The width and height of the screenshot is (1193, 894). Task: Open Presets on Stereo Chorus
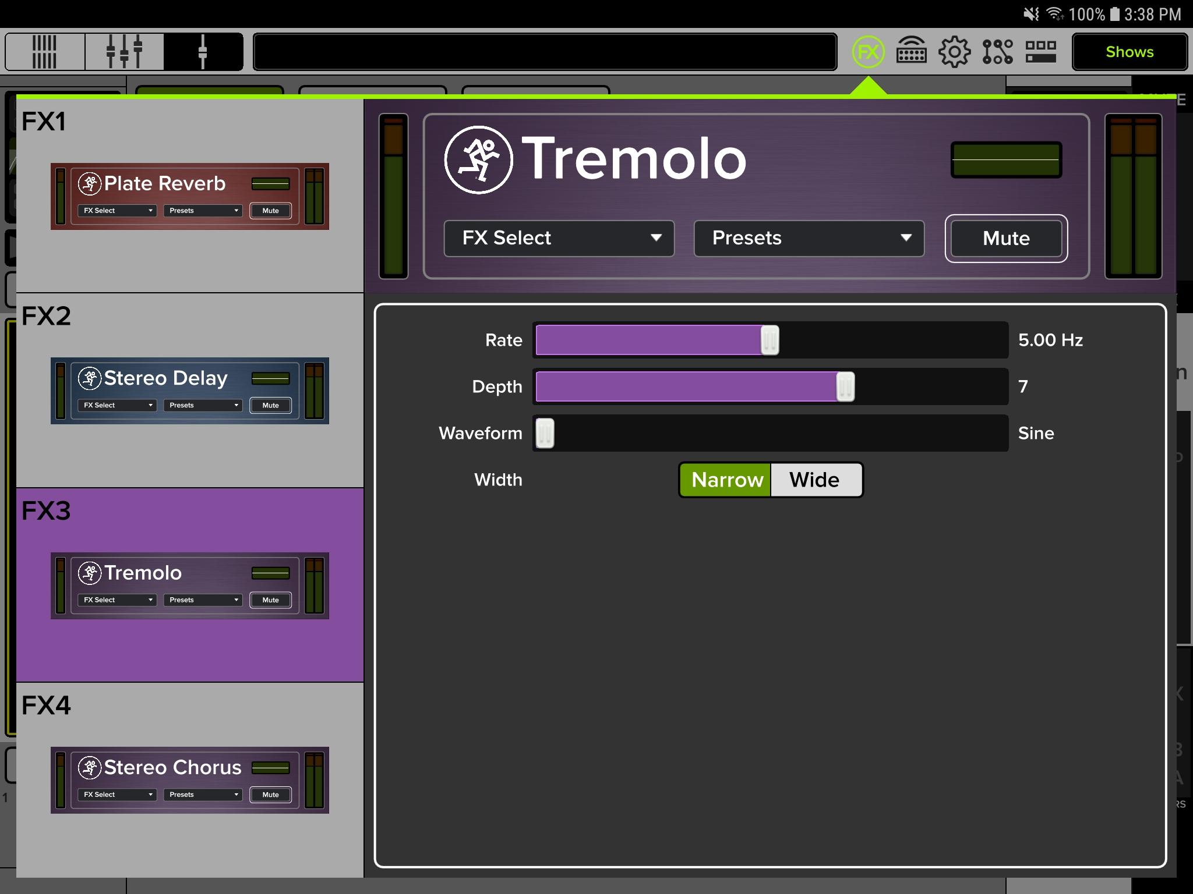point(203,794)
